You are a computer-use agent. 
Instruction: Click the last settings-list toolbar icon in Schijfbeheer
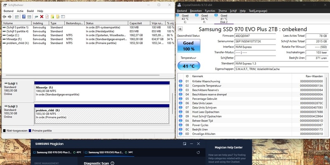click(63, 17)
